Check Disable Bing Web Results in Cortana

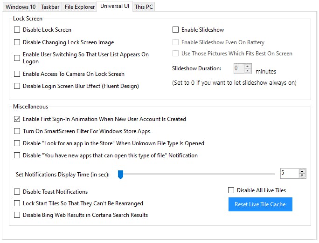tap(17, 215)
